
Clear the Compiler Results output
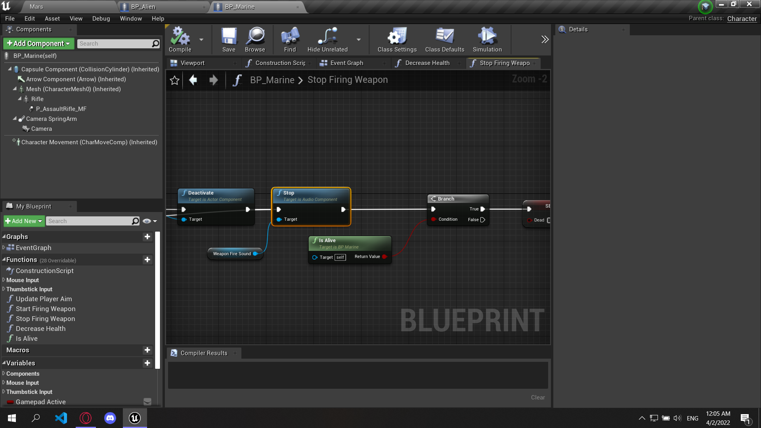click(537, 397)
